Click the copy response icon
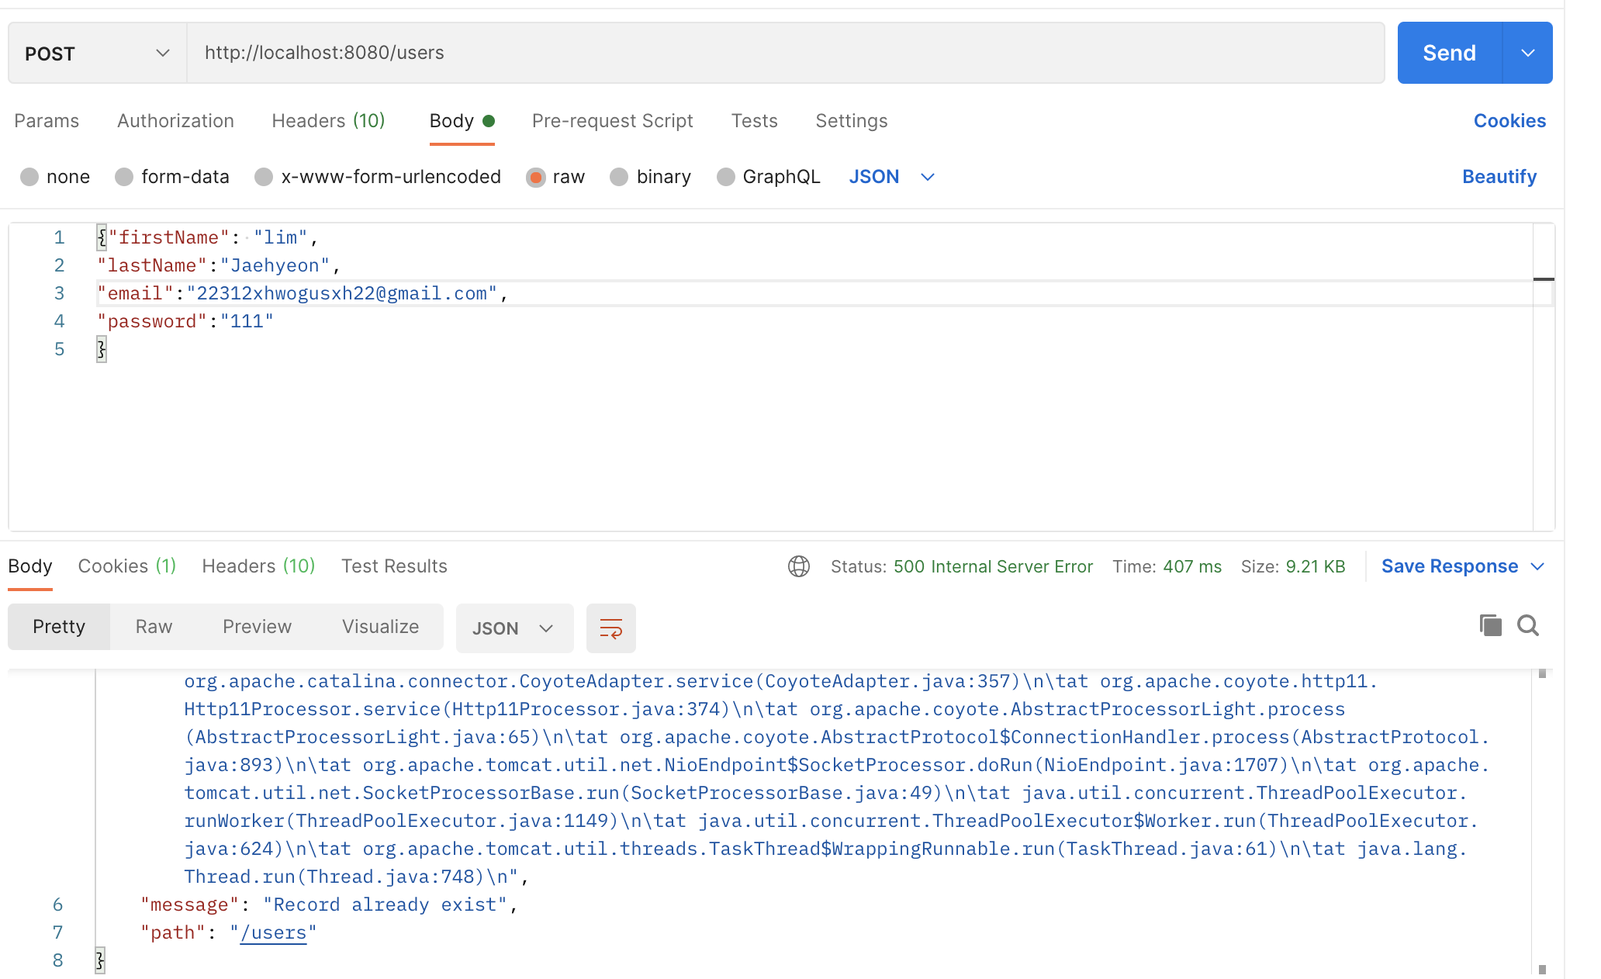 1490,625
